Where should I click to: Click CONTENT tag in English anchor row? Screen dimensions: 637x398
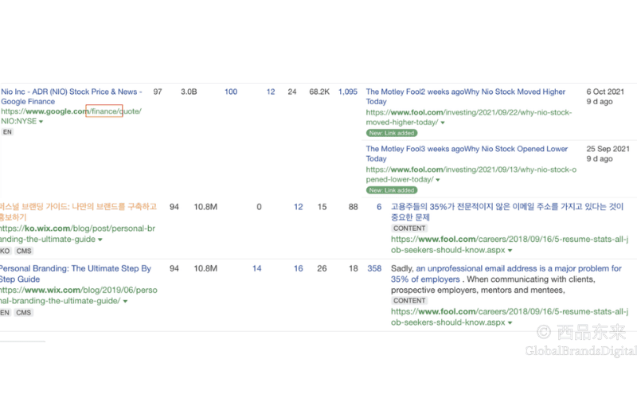pos(409,301)
